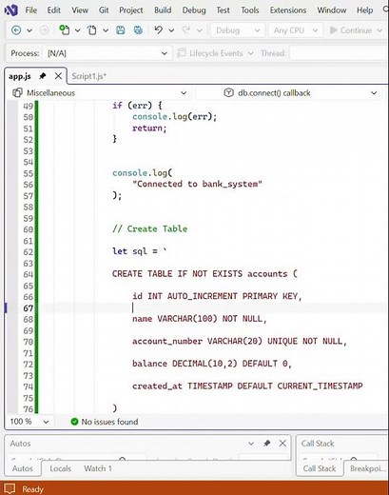Open the Build menu
This screenshot has width=389, height=495.
(163, 10)
